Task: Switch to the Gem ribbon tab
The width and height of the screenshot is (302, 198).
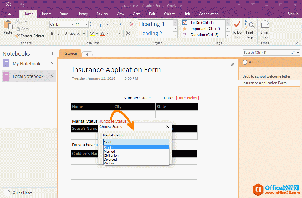Action: click(137, 14)
